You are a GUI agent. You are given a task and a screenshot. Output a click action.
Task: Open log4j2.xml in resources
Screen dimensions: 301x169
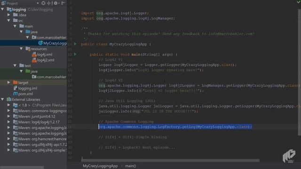point(46,60)
